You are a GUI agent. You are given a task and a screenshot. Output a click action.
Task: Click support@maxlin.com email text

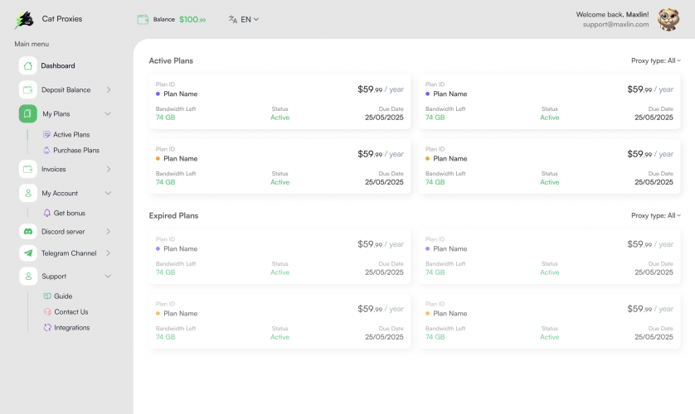click(x=615, y=24)
